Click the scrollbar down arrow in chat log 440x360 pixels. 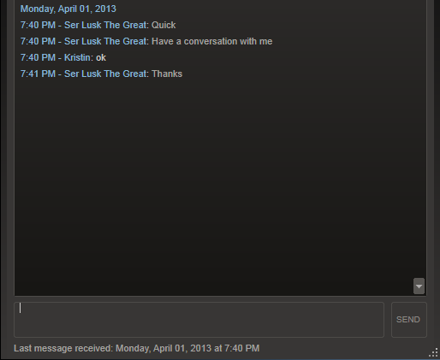[419, 286]
